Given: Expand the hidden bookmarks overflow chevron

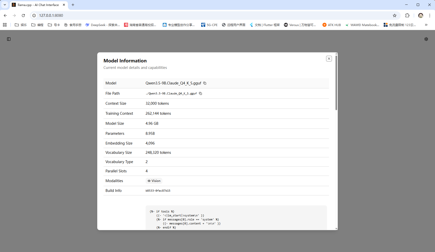Looking at the screenshot, I should coord(426,25).
